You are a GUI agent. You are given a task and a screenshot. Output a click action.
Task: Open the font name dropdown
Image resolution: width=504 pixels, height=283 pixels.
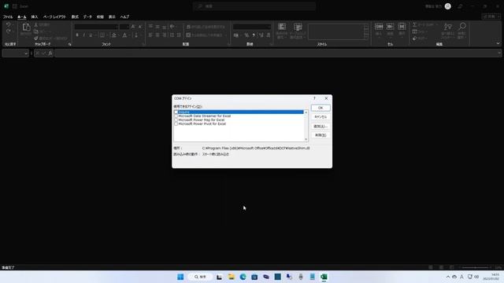pyautogui.click(x=117, y=27)
